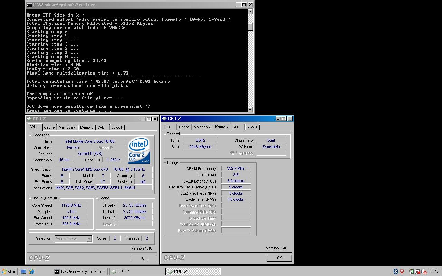442x276 pixels.
Task: Open About tab in right CPU-Z window
Action: point(252,127)
